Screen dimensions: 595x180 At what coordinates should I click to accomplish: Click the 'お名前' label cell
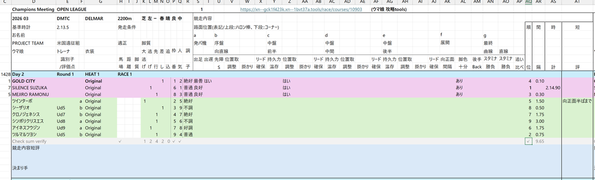click(x=18, y=35)
